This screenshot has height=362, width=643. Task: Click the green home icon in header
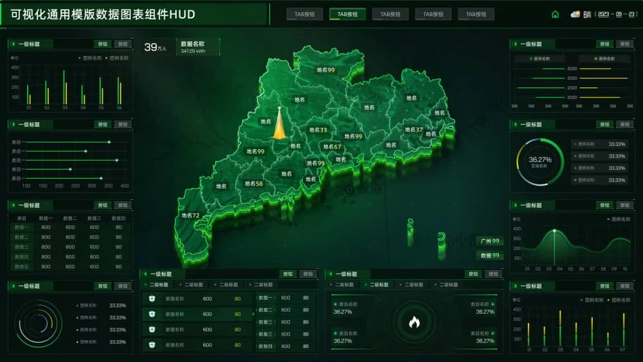[555, 14]
